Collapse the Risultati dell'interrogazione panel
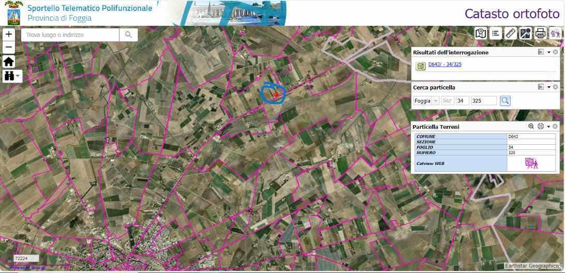565x273 pixels. coord(541,52)
